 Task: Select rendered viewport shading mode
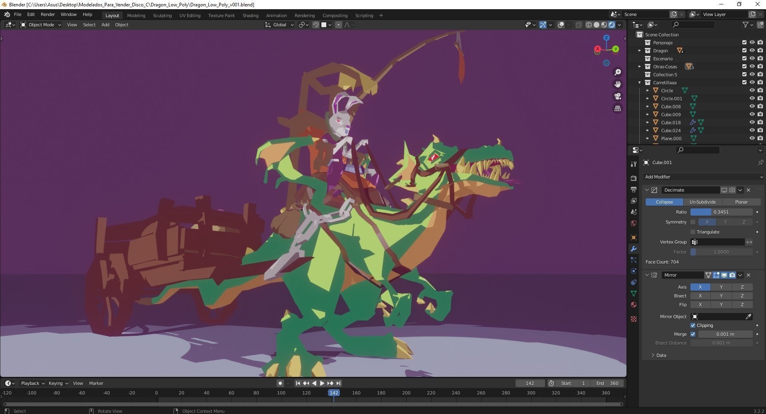click(612, 25)
